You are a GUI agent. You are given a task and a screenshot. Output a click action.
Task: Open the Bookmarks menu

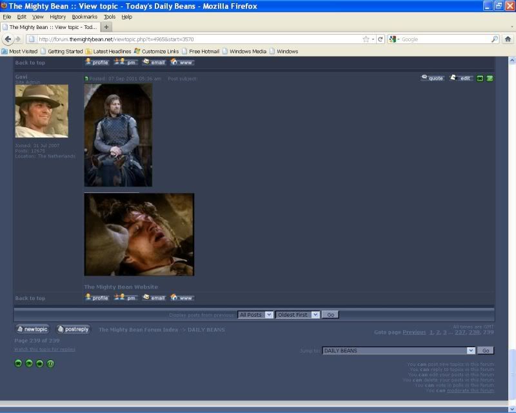point(84,17)
